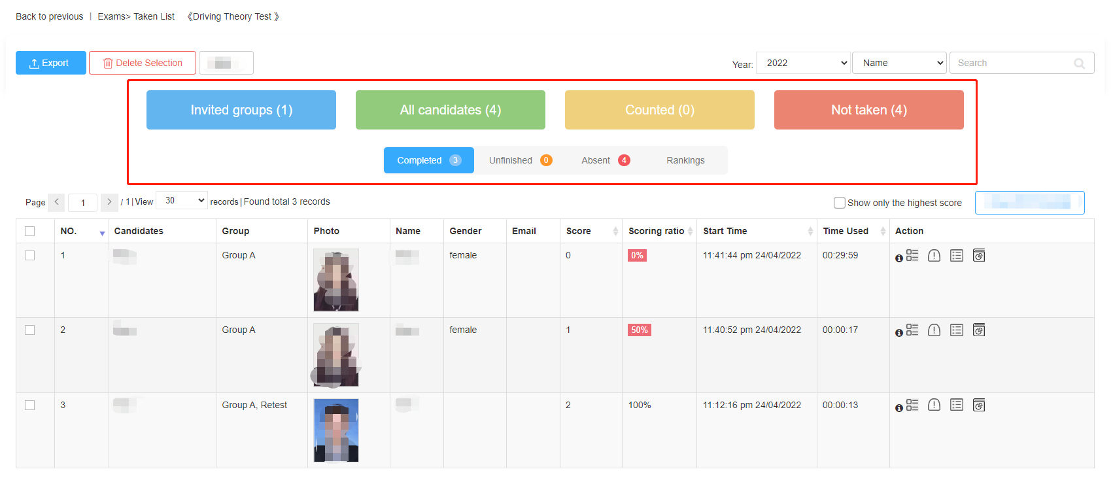The image size is (1113, 484).
Task: Click the checklist details icon in row 2
Action: (x=912, y=330)
